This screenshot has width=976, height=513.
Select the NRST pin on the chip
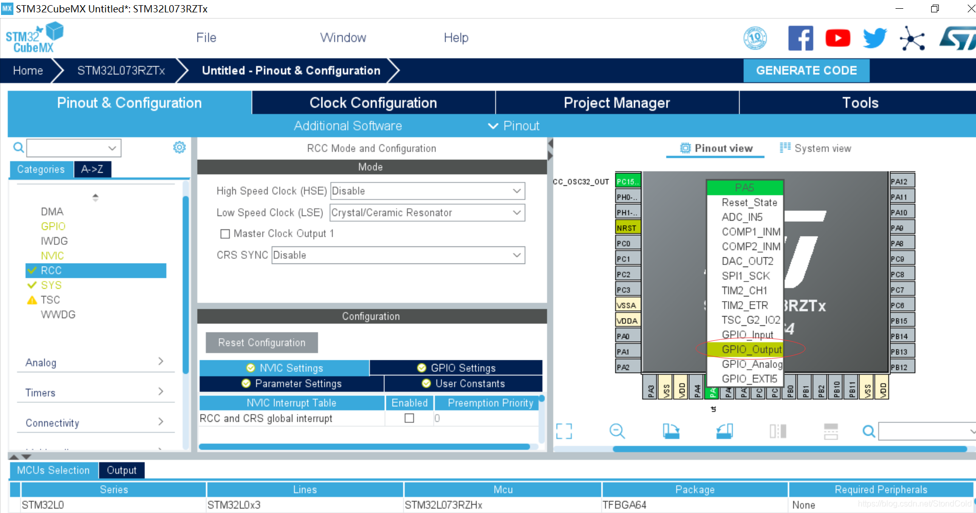click(x=628, y=227)
